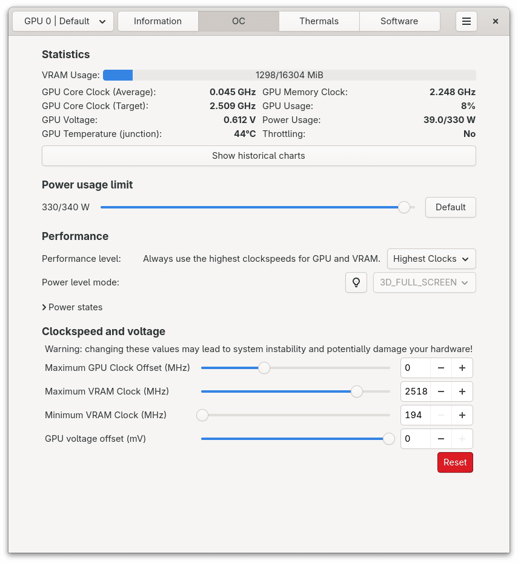Click the GPU voltage offset slider handle
The image size is (518, 563).
click(389, 439)
